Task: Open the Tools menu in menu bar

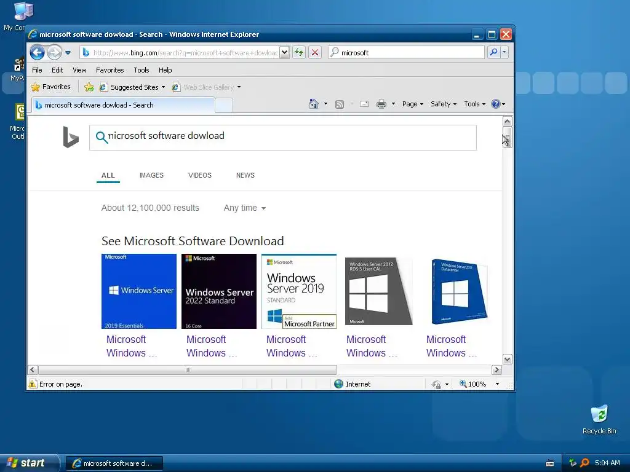Action: (142, 70)
